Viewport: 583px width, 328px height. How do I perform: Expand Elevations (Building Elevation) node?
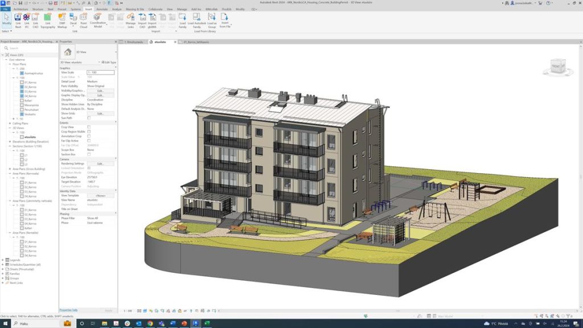coord(10,142)
